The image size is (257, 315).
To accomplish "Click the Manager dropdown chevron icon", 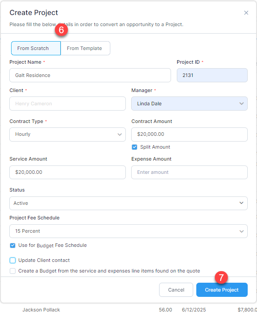I will pyautogui.click(x=241, y=104).
